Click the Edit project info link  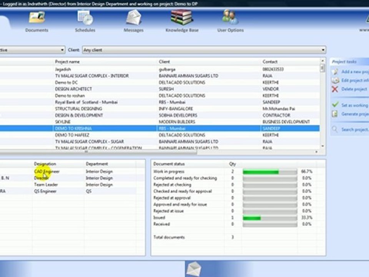pyautogui.click(x=355, y=80)
